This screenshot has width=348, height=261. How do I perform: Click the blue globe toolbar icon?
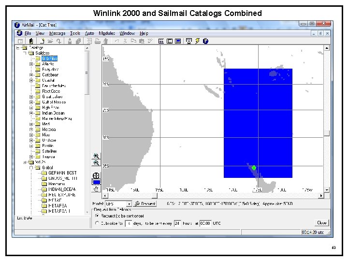pyautogui.click(x=206, y=41)
